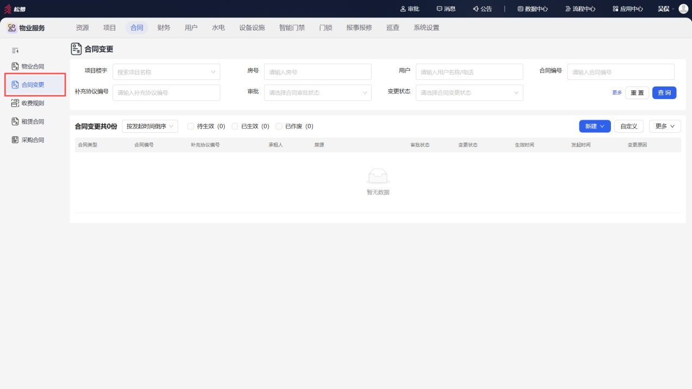Focus the 用户 name/phone input field
This screenshot has width=692, height=389.
click(469, 72)
